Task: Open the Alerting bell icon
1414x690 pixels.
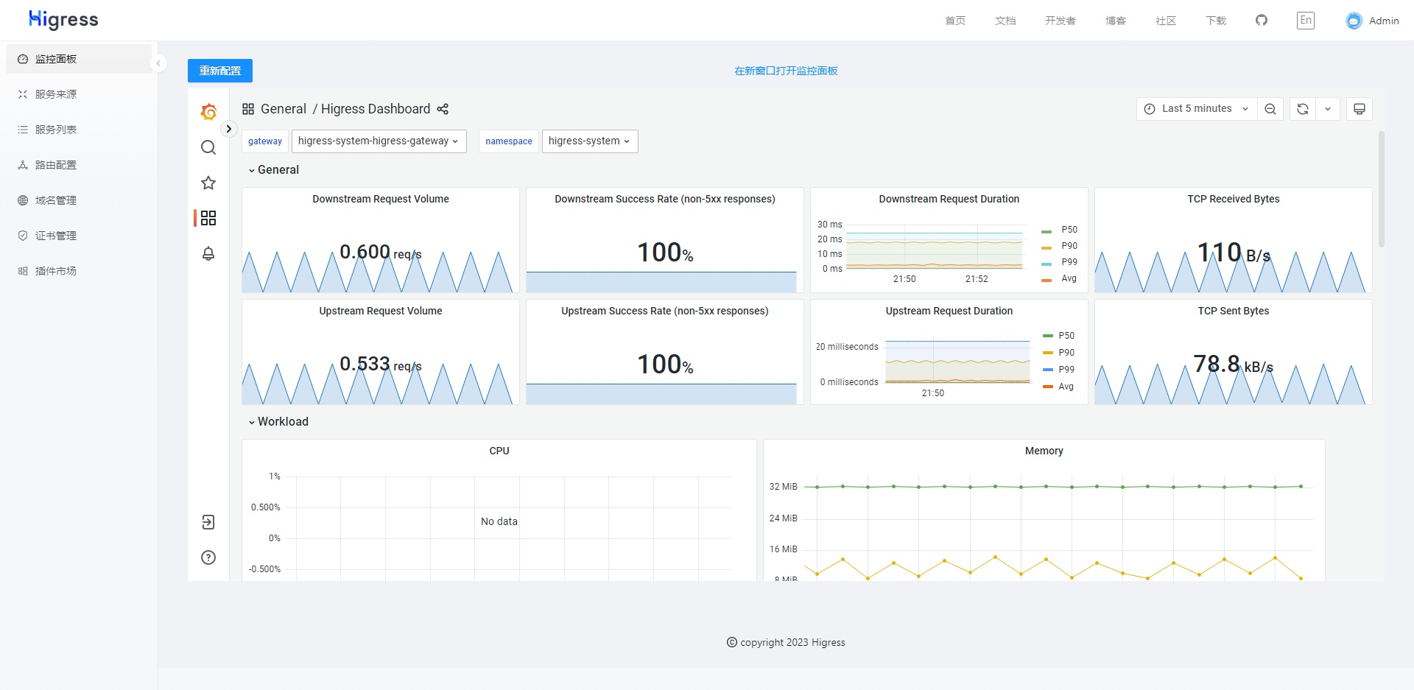Action: point(208,253)
